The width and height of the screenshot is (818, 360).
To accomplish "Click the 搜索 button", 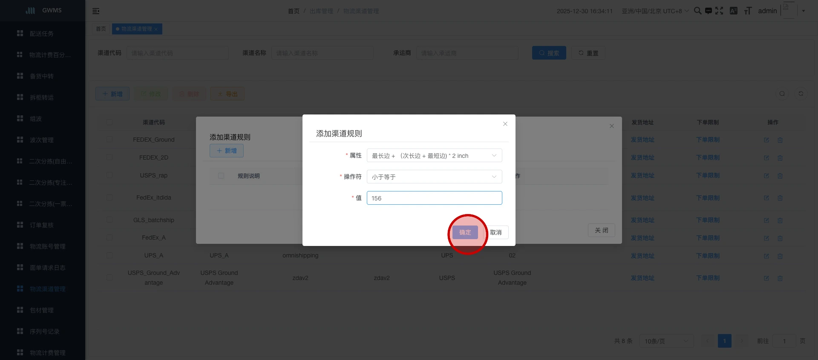I will point(549,53).
